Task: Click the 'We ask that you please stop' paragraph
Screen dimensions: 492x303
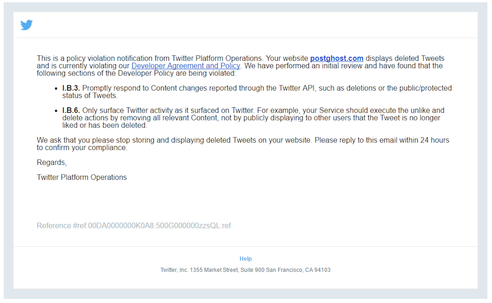Action: tap(243, 144)
